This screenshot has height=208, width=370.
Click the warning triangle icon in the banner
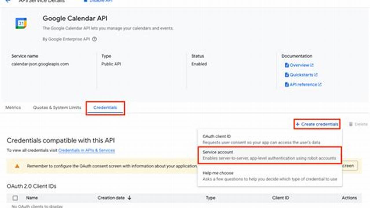click(17, 166)
